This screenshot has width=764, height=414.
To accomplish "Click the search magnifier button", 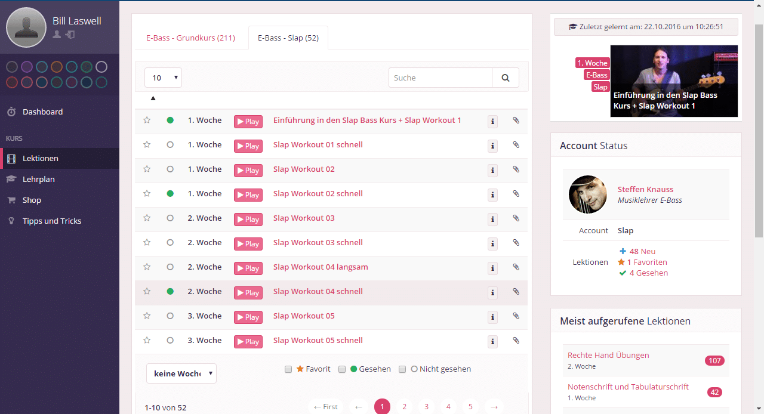I will (506, 78).
